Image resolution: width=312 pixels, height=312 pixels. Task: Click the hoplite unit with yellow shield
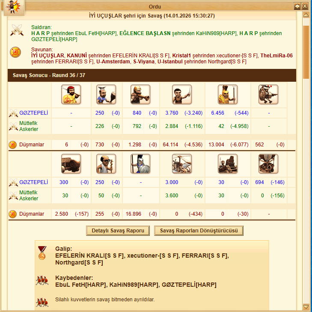point(228,95)
